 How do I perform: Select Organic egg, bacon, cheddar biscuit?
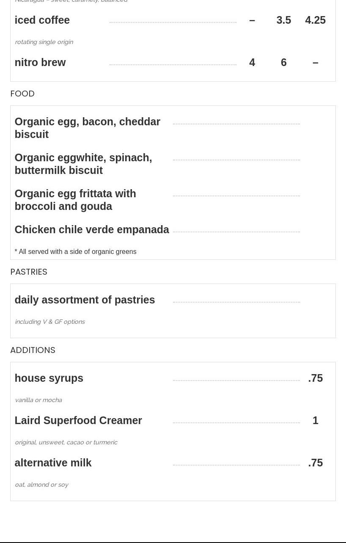[x=87, y=128]
